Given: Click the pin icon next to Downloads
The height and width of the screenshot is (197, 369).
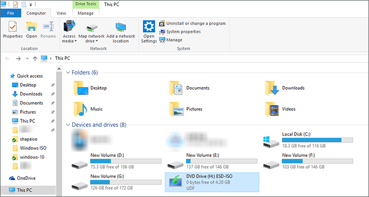Looking at the screenshot, I should (x=53, y=94).
